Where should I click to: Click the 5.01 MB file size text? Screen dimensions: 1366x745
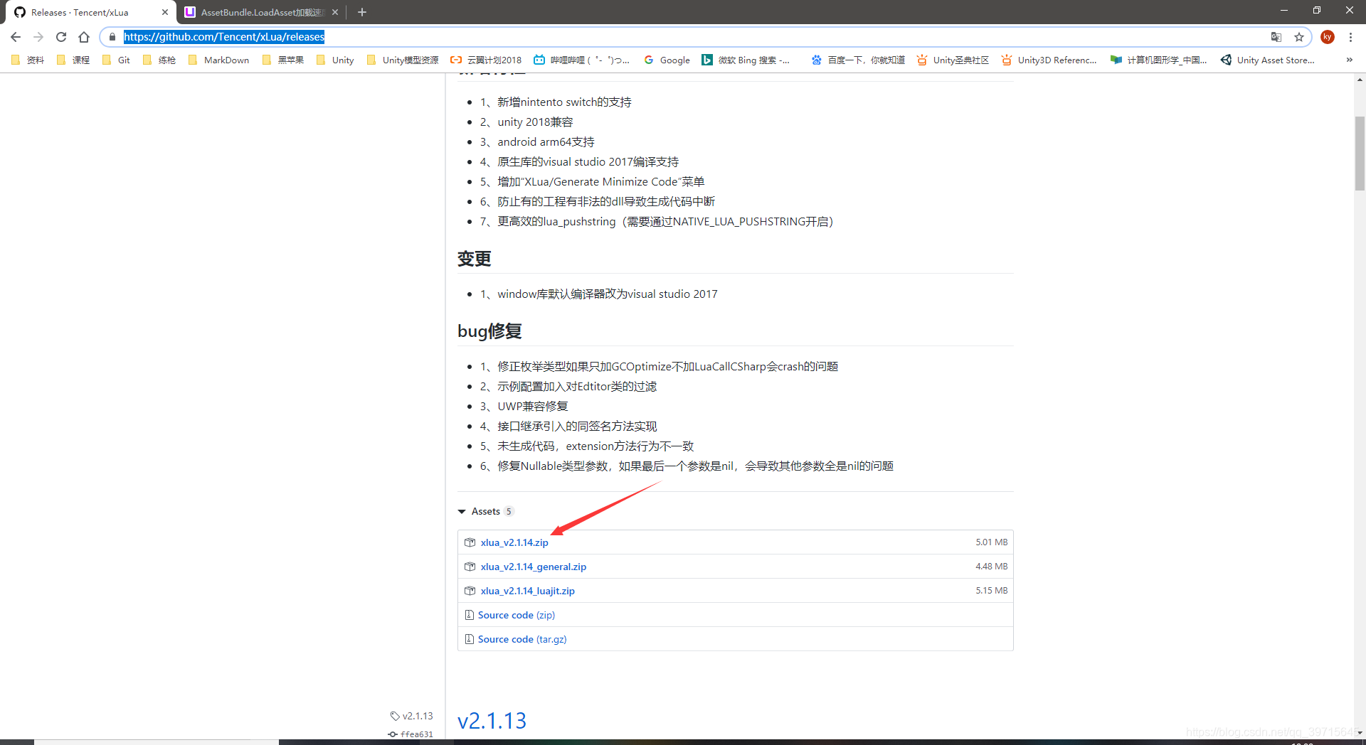pos(991,542)
